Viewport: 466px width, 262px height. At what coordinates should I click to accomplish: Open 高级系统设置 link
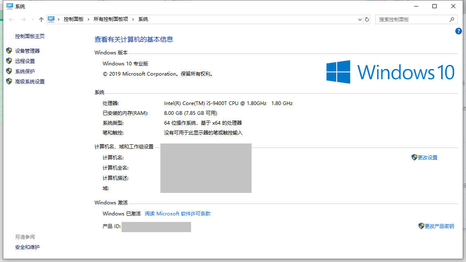pyautogui.click(x=30, y=81)
